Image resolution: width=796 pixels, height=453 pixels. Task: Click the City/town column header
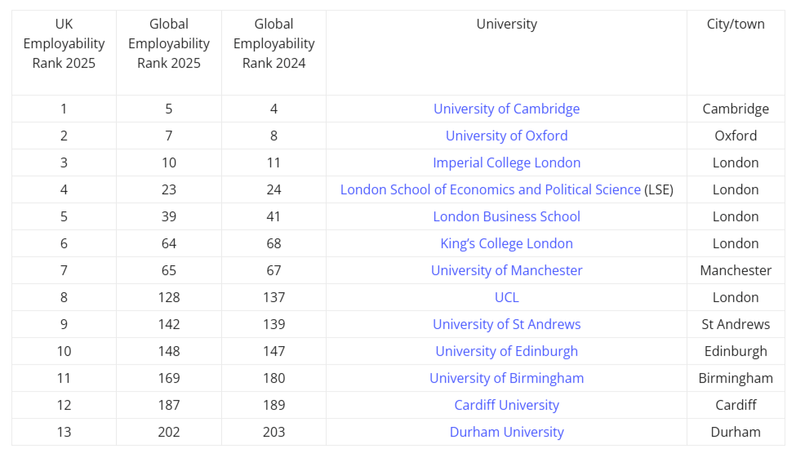tap(736, 24)
